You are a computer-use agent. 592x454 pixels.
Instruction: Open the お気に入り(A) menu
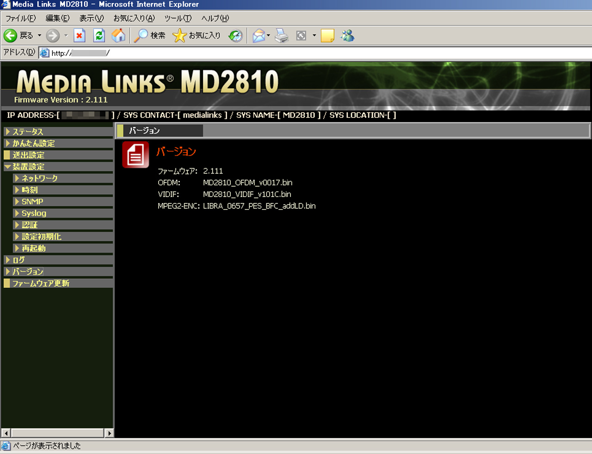click(x=134, y=18)
